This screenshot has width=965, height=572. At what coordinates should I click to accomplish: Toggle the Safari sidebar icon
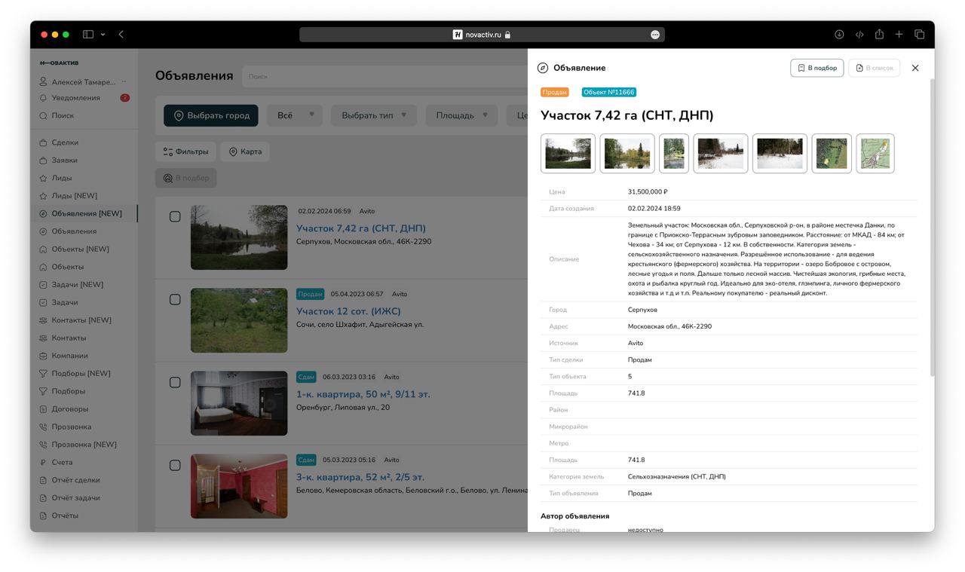tap(88, 34)
